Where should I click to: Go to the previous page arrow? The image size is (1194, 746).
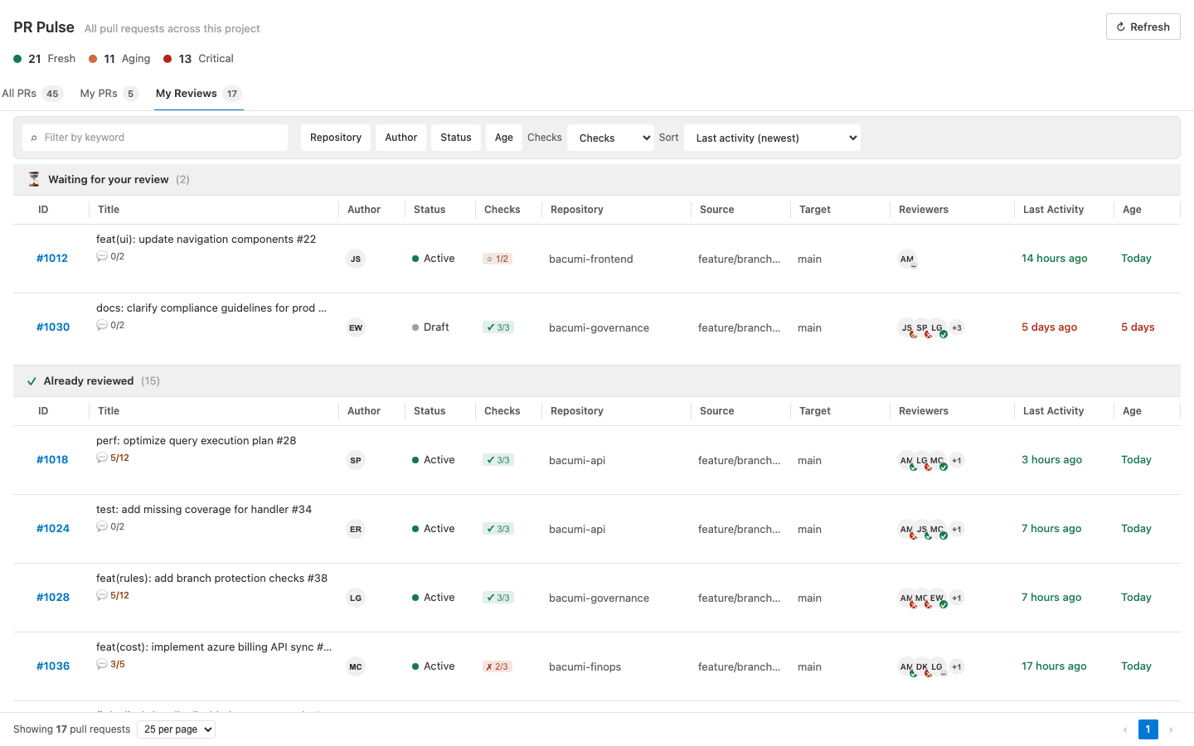point(1125,729)
